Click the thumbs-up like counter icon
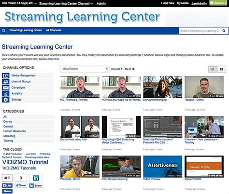 pos(7,178)
